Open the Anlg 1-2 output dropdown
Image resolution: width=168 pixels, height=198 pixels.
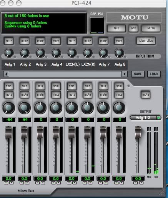tap(146, 118)
